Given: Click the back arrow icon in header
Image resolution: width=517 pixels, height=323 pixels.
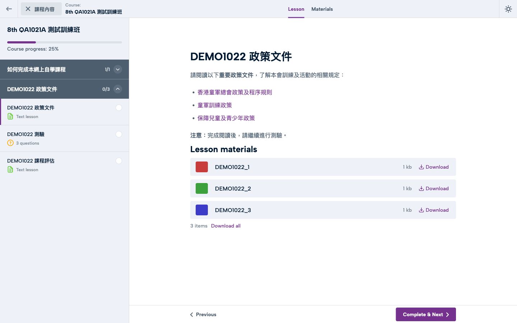Looking at the screenshot, I should click(x=9, y=9).
